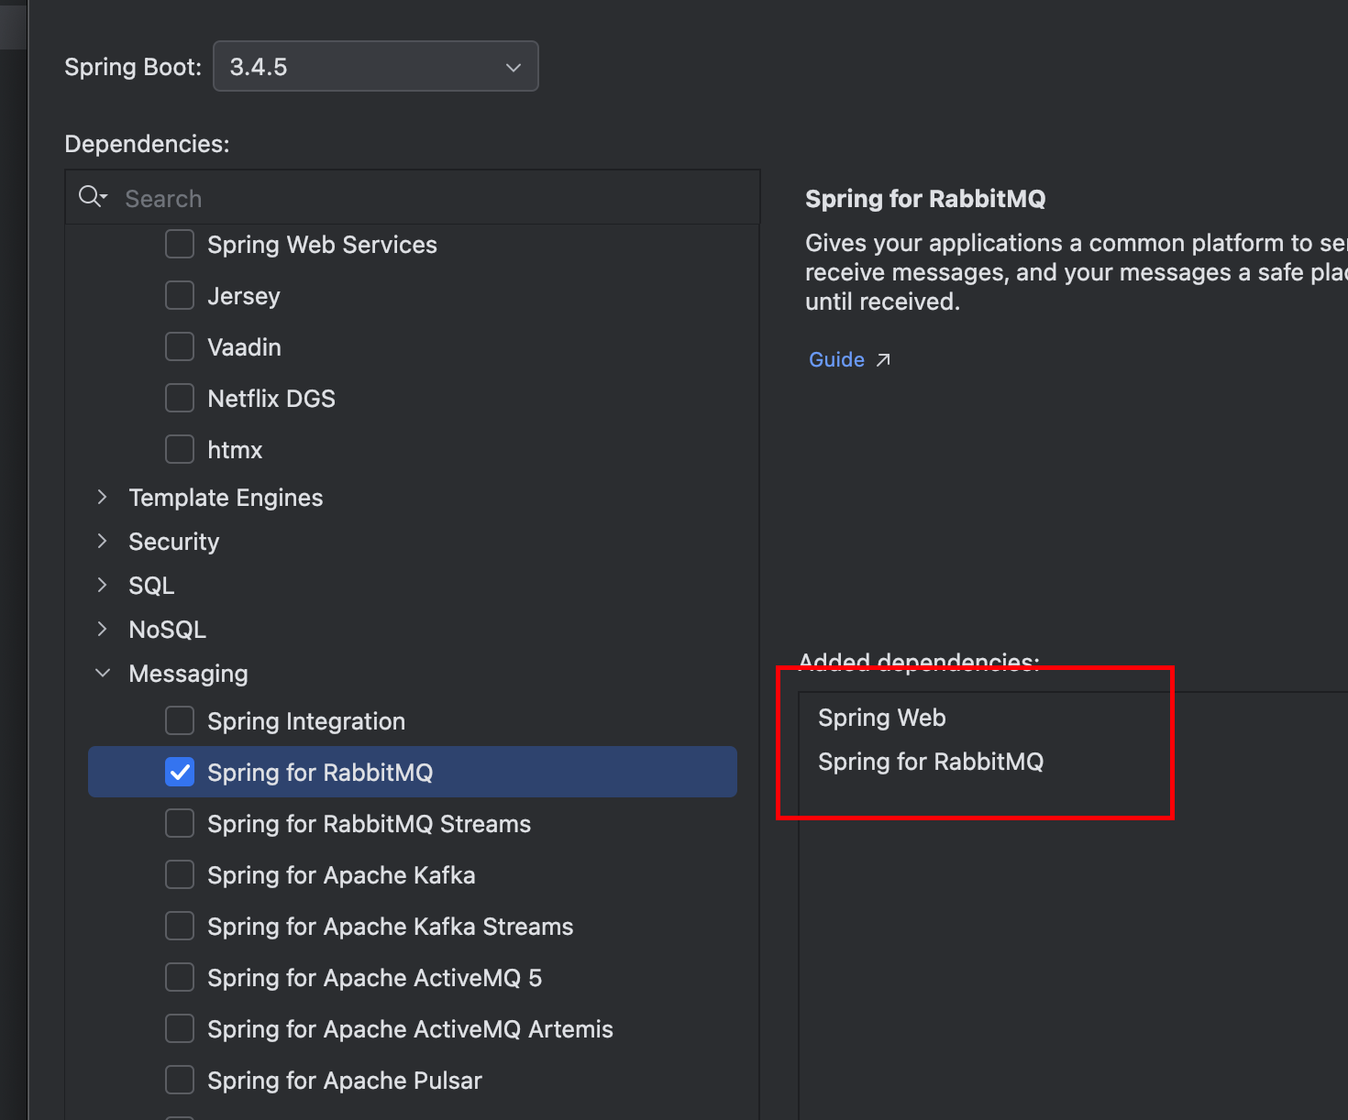The width and height of the screenshot is (1348, 1120).
Task: Select the Netflix DGS label
Action: [x=271, y=399]
